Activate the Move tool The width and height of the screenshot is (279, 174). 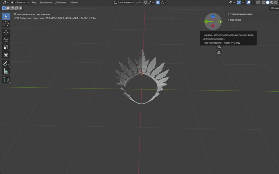[x=6, y=32]
